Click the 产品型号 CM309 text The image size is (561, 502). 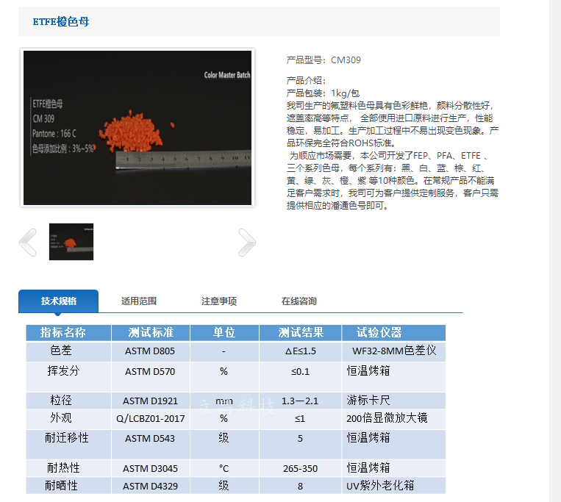324,60
